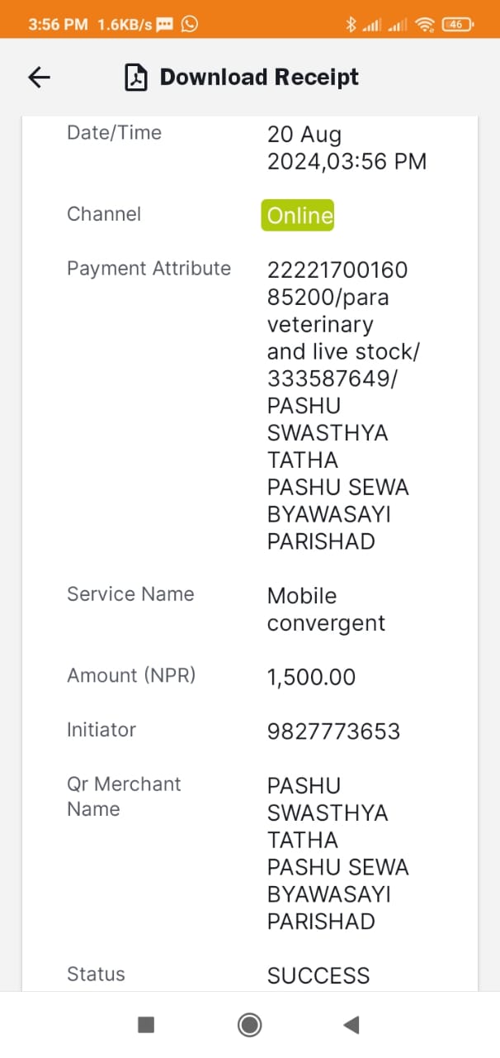Select the initiator number 9827773653
This screenshot has width=500, height=1058.
(333, 732)
